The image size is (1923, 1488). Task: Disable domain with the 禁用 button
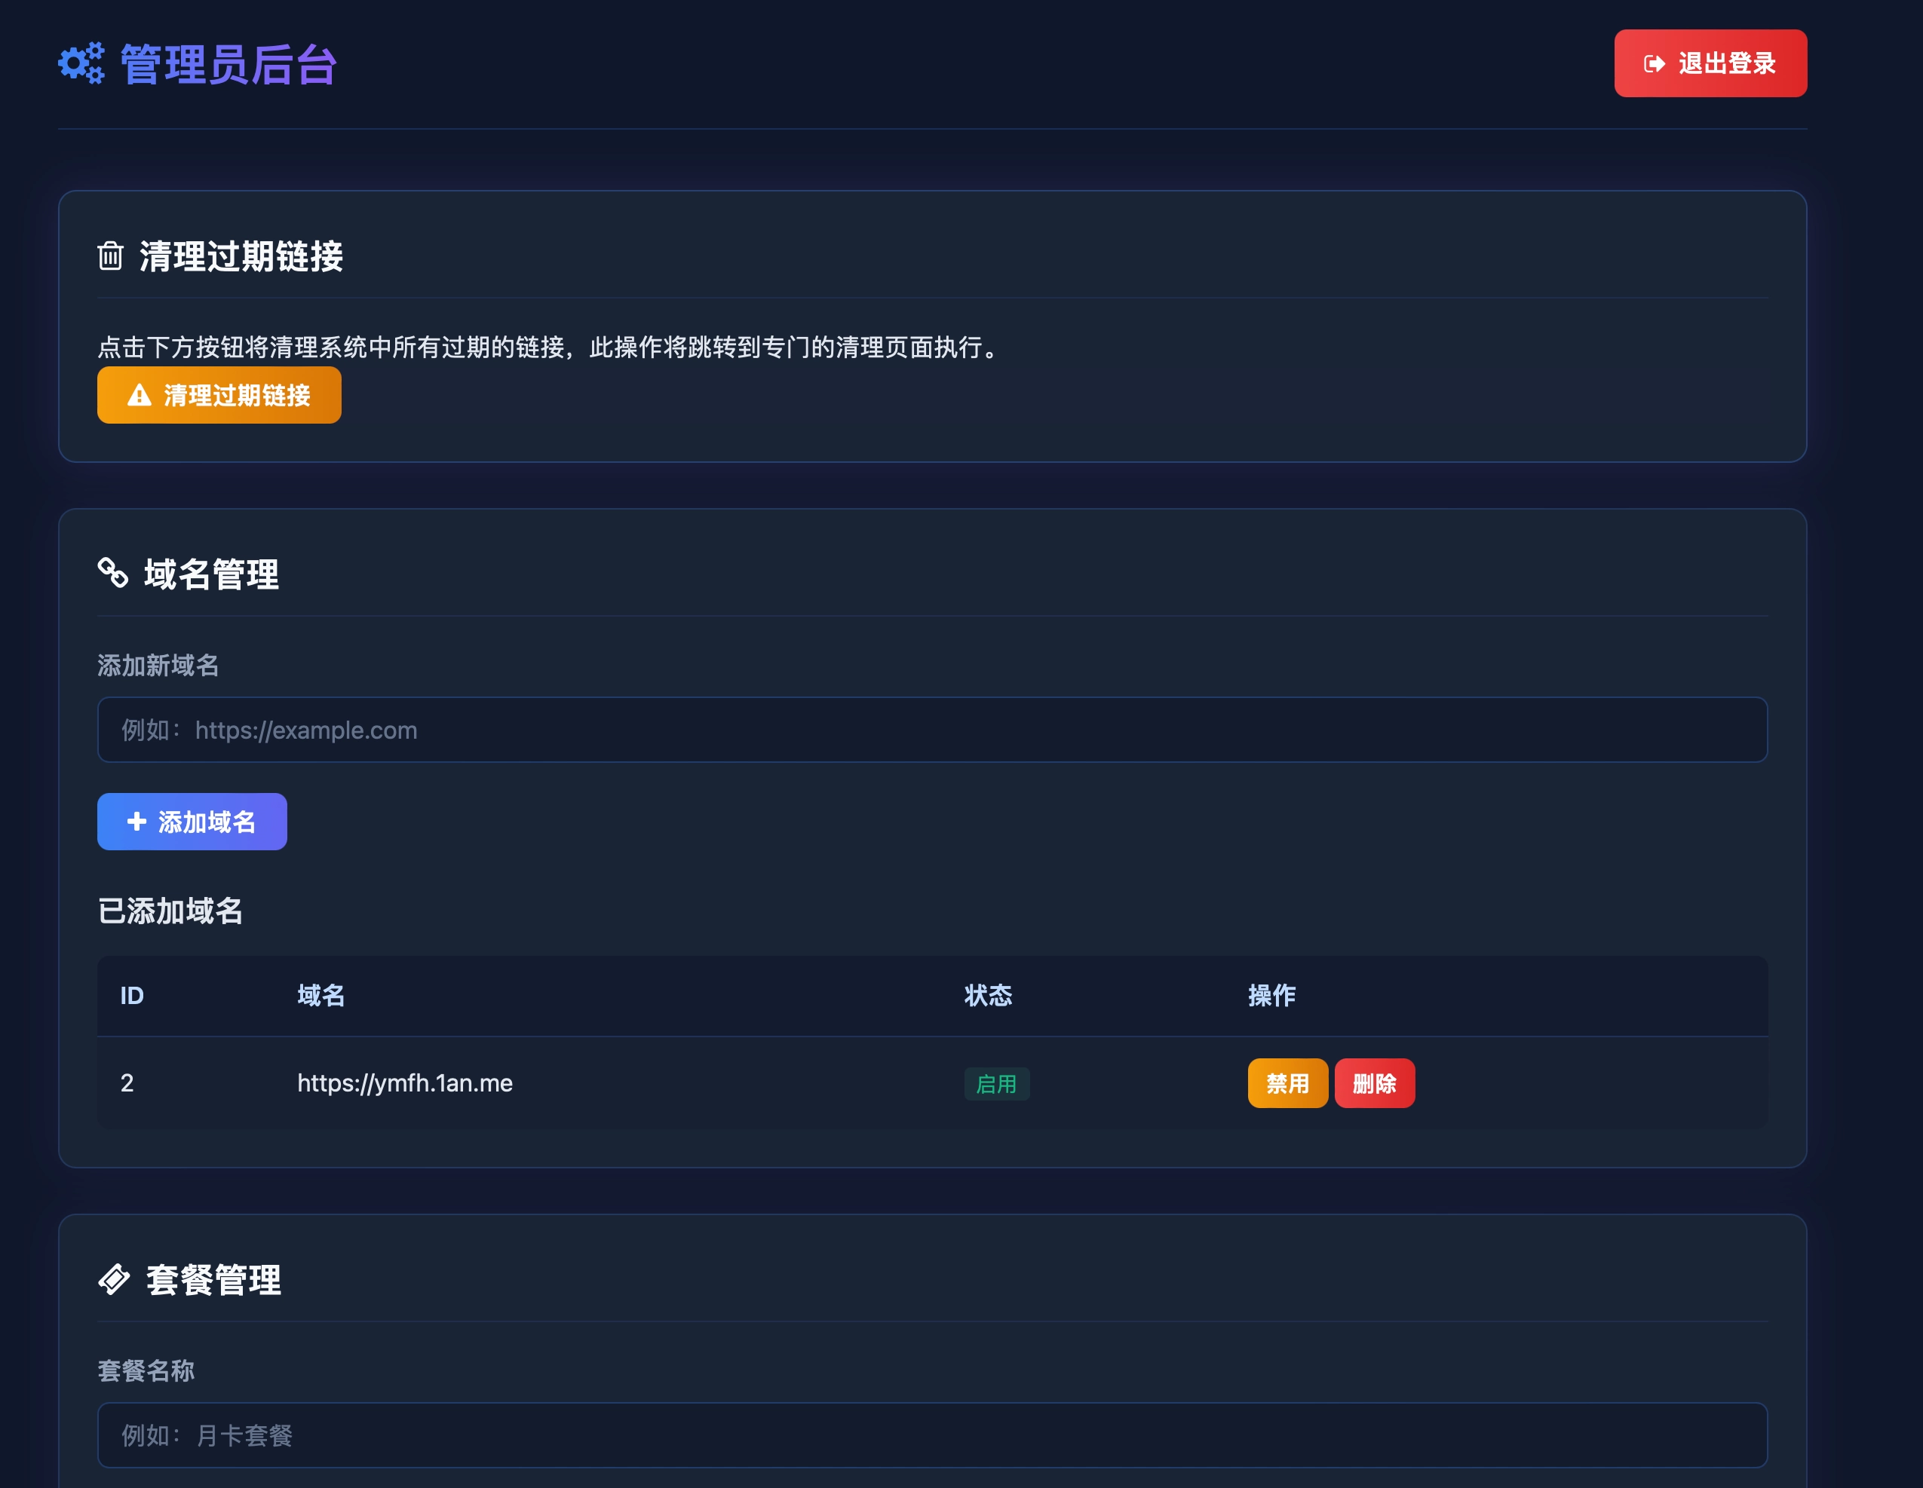pyautogui.click(x=1287, y=1083)
